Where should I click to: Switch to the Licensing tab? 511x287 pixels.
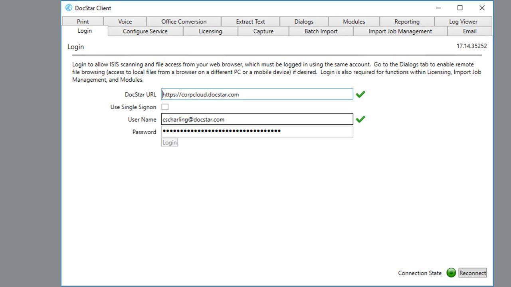click(210, 31)
